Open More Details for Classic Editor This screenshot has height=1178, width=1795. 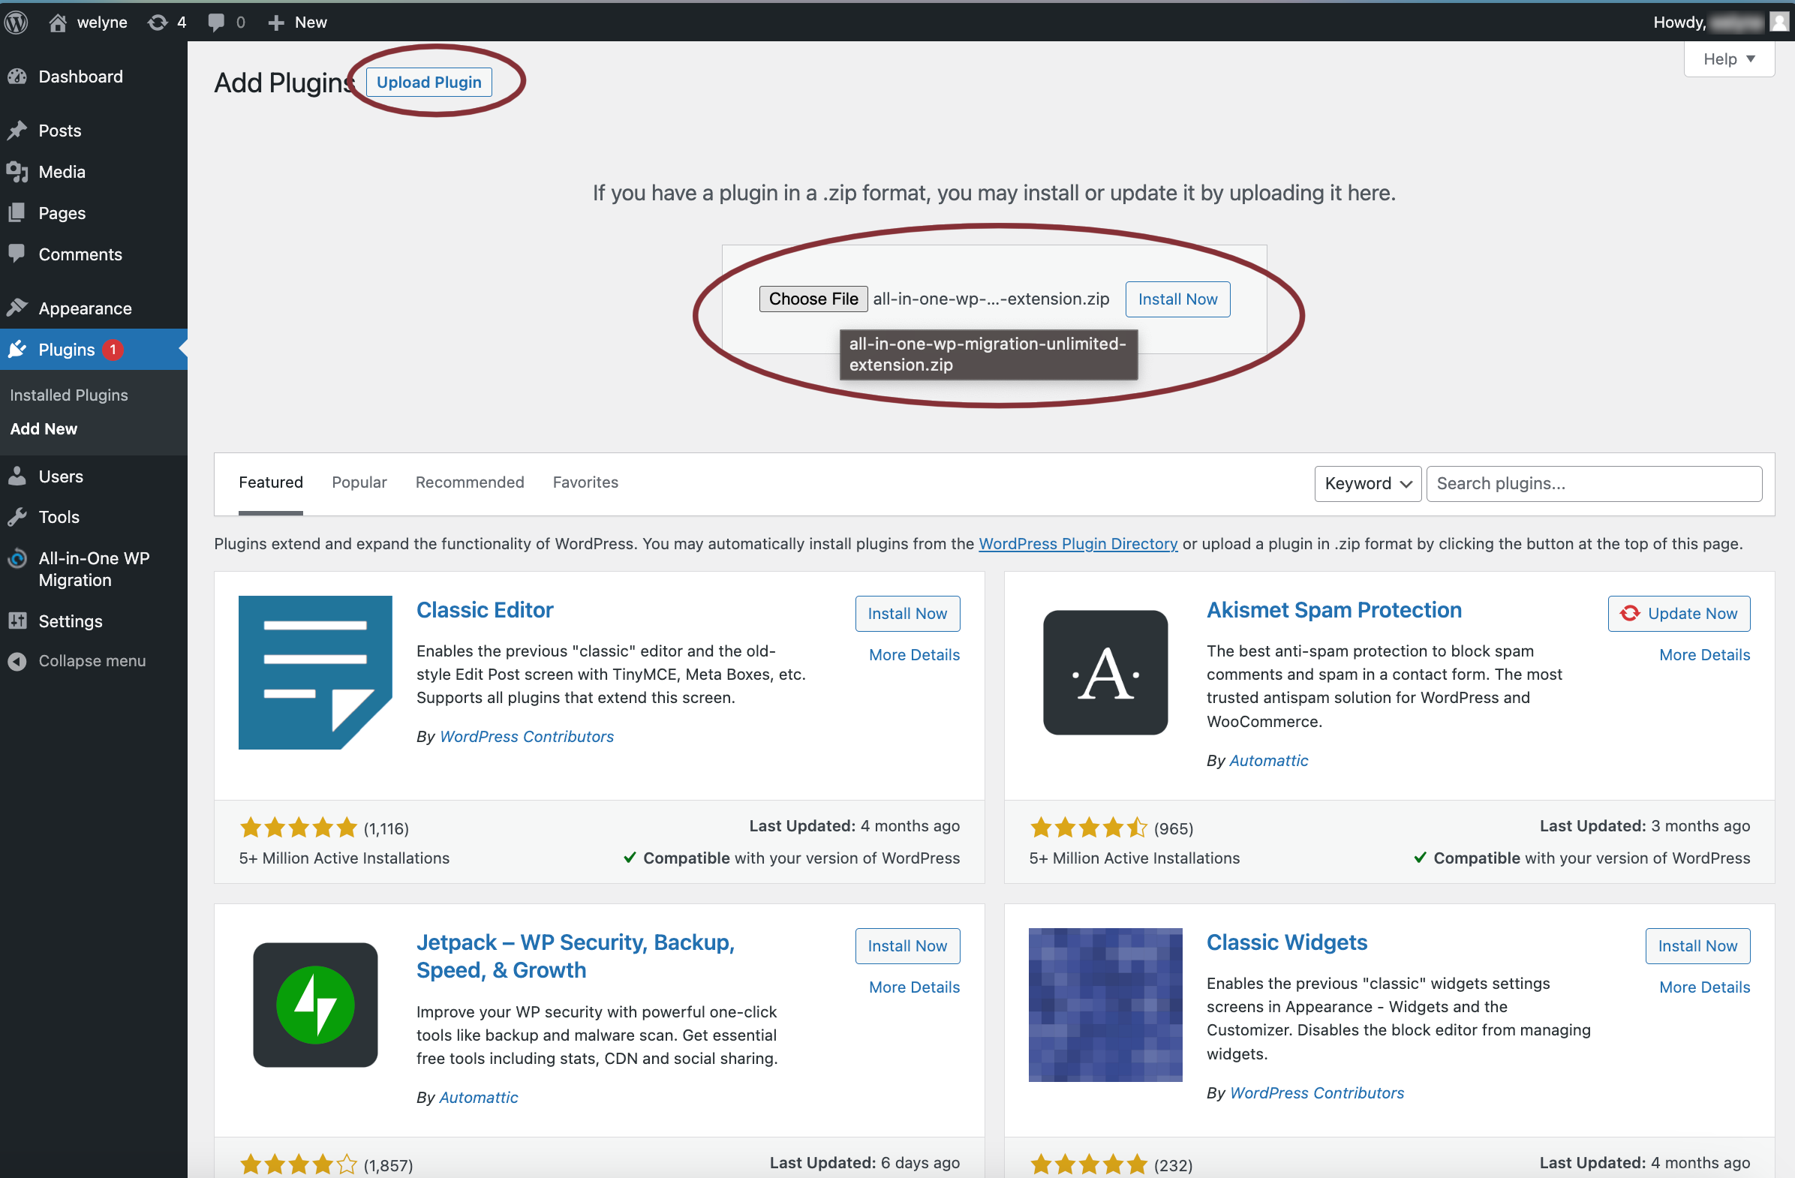(x=914, y=654)
